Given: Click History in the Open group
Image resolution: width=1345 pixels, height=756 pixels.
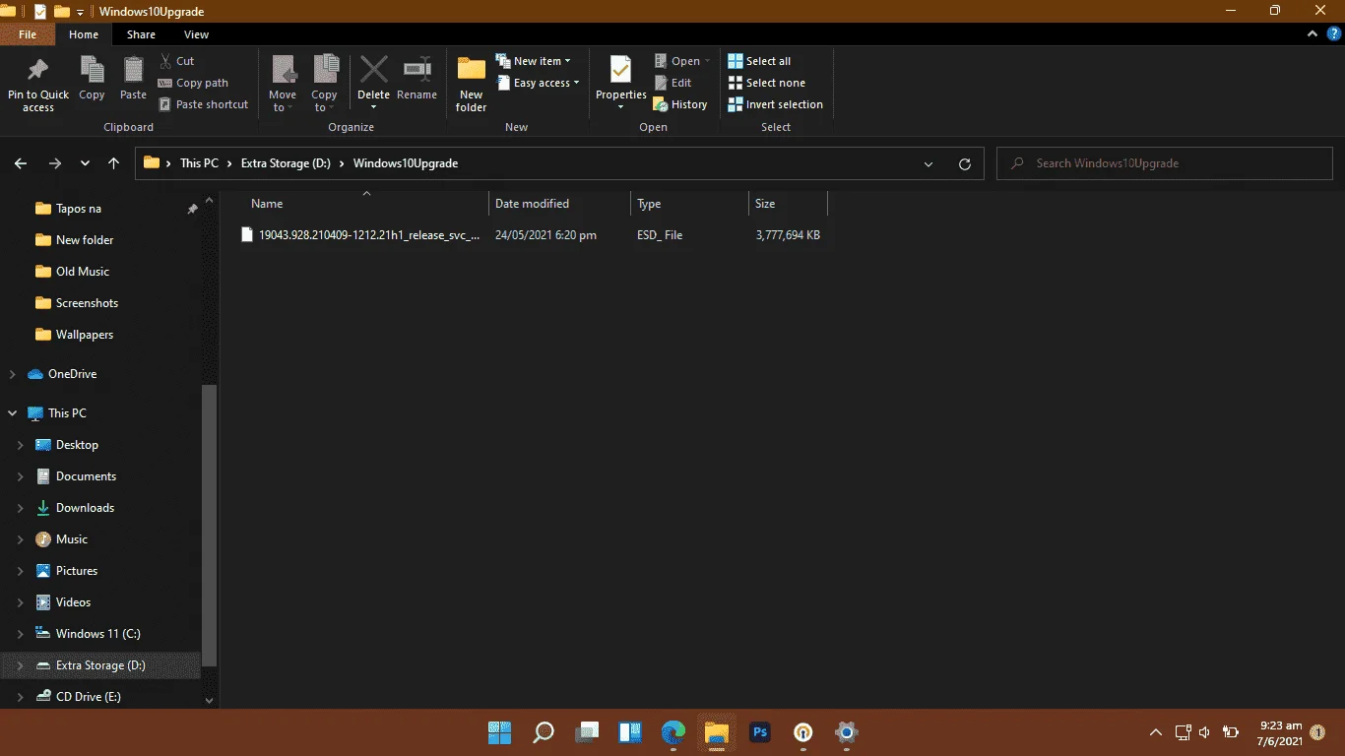Looking at the screenshot, I should pyautogui.click(x=680, y=104).
